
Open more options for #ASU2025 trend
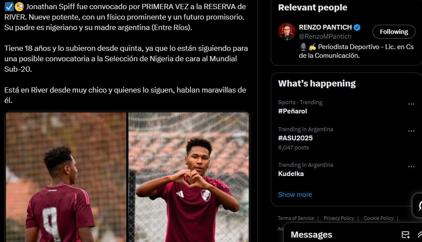411,131
